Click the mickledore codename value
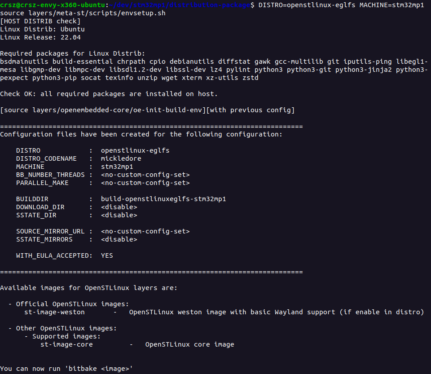The height and width of the screenshot is (374, 431). pos(121,158)
